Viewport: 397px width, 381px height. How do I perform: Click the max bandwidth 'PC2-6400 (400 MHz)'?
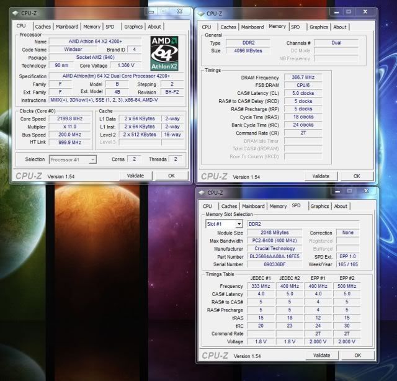(x=274, y=240)
